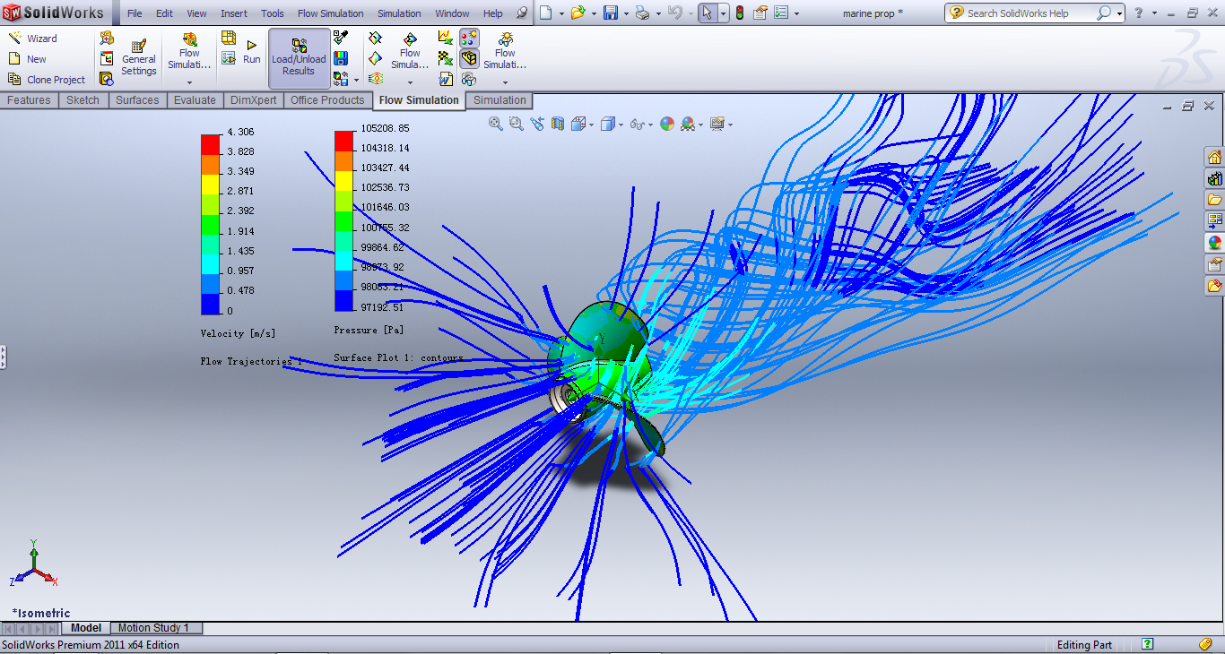Click the File Properties icon
Viewport: 1225px width, 654px height.
pyautogui.click(x=760, y=13)
